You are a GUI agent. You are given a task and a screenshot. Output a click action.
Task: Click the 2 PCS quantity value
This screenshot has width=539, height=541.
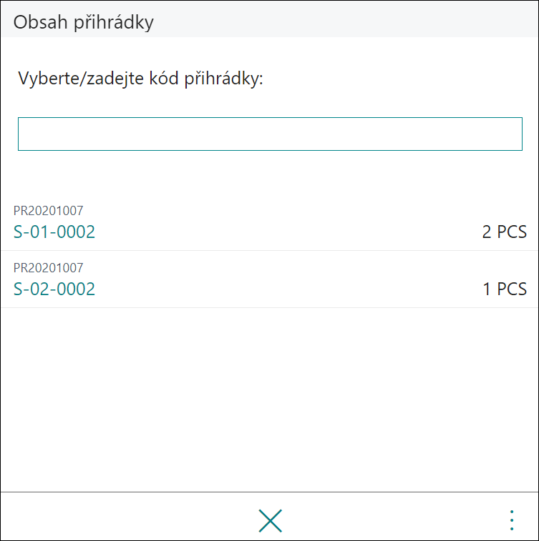(505, 232)
